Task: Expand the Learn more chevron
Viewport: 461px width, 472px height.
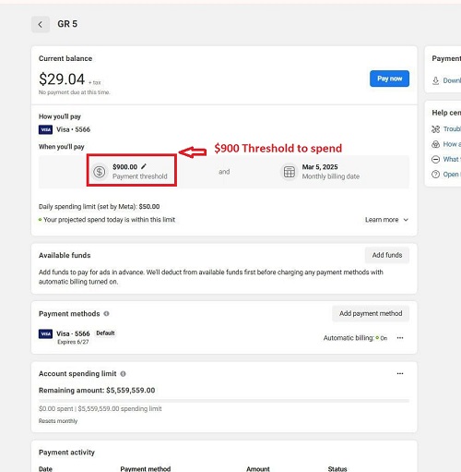Action: [x=406, y=220]
